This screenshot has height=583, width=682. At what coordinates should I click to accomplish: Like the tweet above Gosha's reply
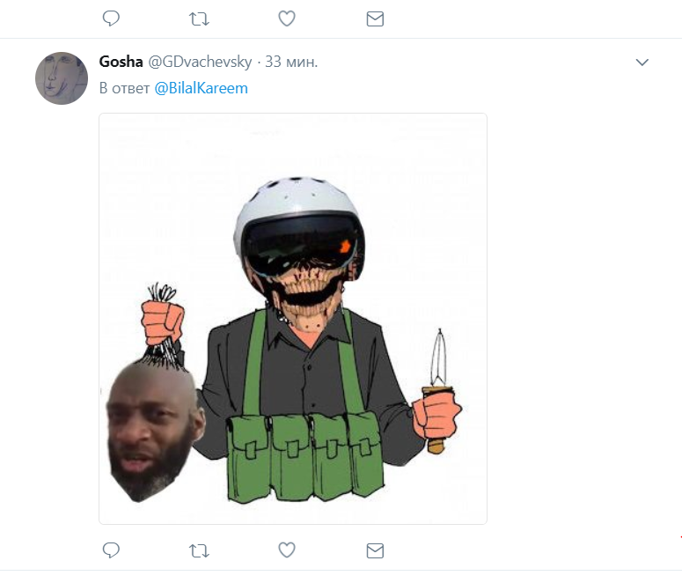[x=287, y=18]
